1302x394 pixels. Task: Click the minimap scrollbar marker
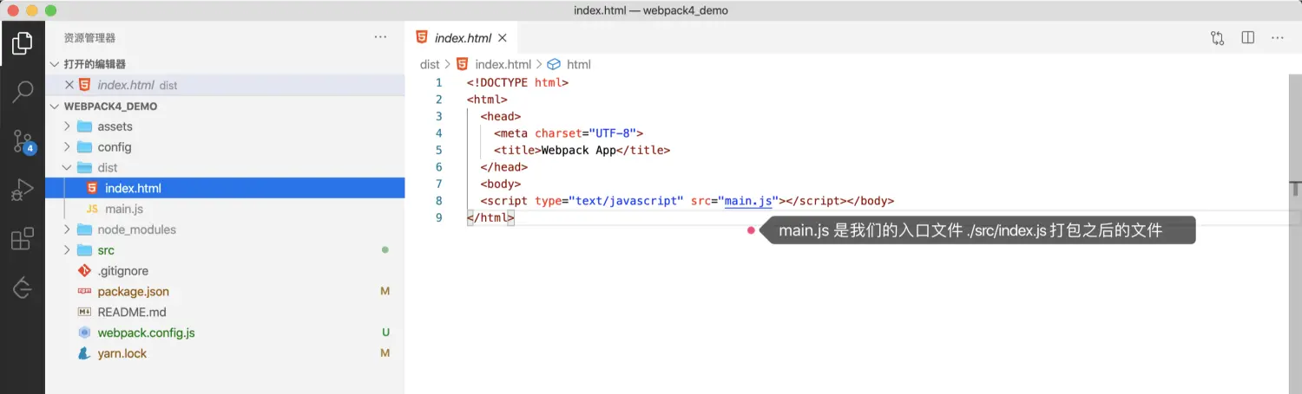[x=1296, y=188]
